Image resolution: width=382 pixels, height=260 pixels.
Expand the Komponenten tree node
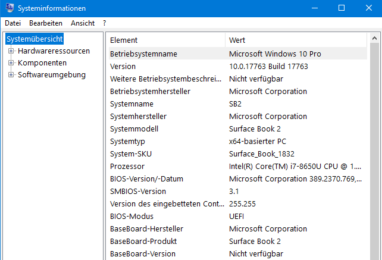[11, 63]
